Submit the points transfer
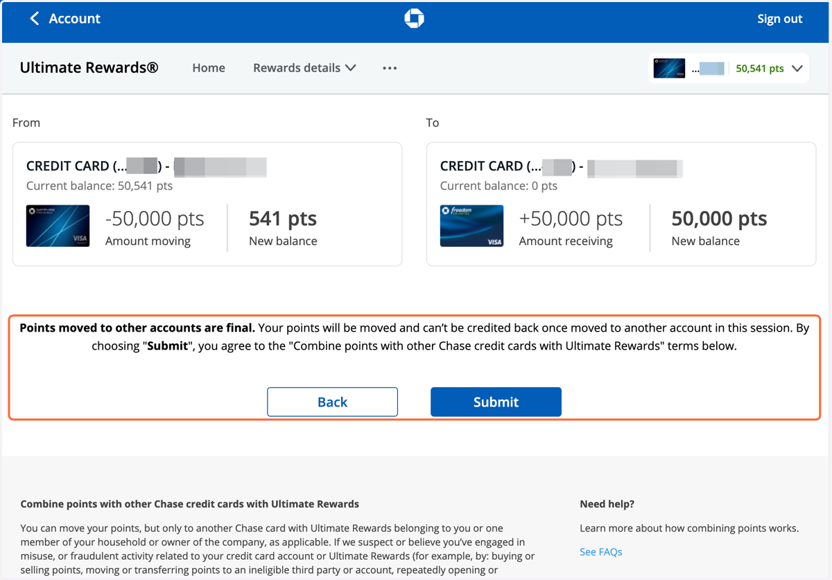The image size is (832, 580). [x=496, y=402]
